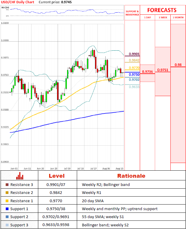Click the 'Aug 15' date axis label
Screen dimensions: 186x229
pyautogui.click(x=119, y=169)
